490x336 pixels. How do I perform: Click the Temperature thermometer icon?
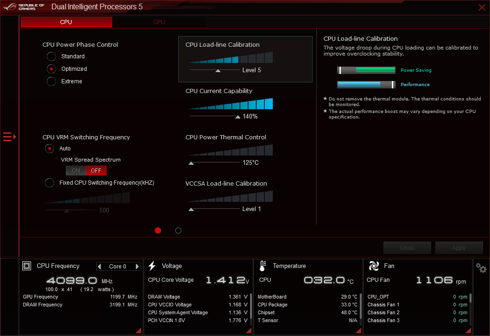point(263,266)
